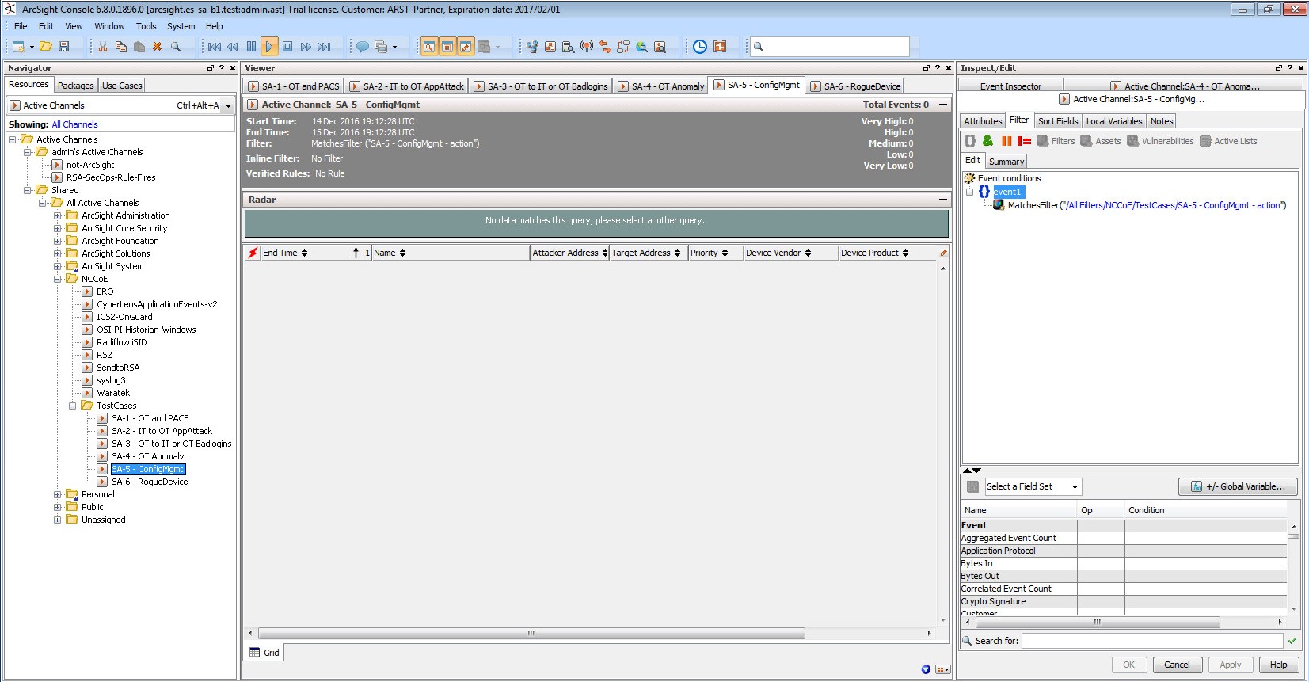Jump to first events with rewind-to-start icon
Viewport: 1309px width, 682px height.
click(x=215, y=47)
